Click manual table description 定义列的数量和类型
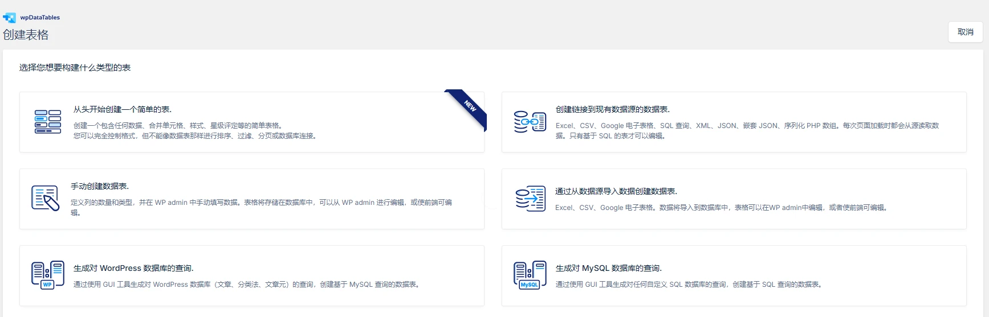Image resolution: width=989 pixels, height=317 pixels. [x=261, y=207]
